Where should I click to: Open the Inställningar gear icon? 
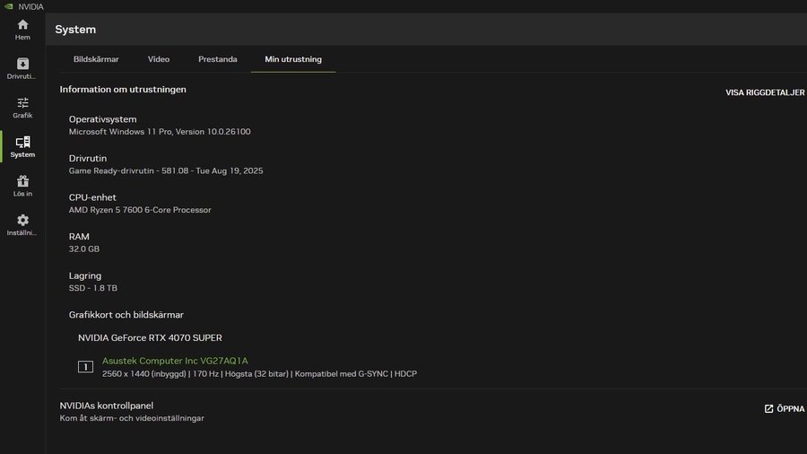(22, 221)
